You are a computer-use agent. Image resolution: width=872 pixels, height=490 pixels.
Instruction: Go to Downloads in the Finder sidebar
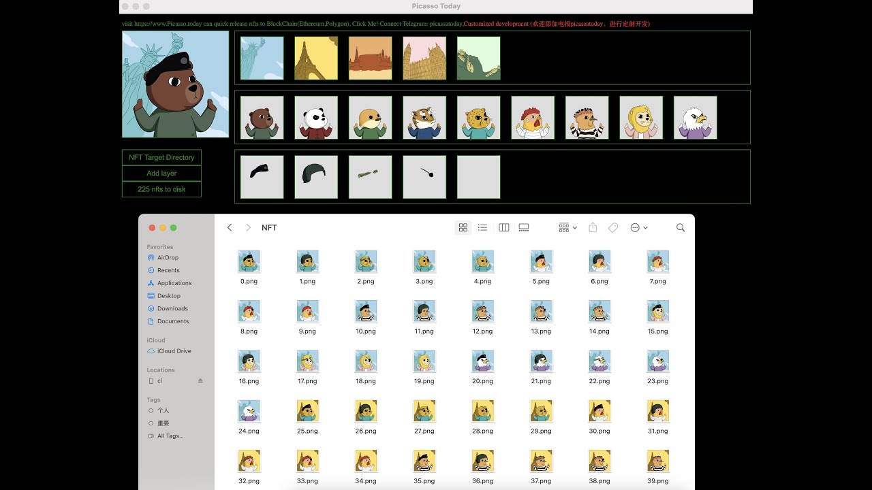168,308
